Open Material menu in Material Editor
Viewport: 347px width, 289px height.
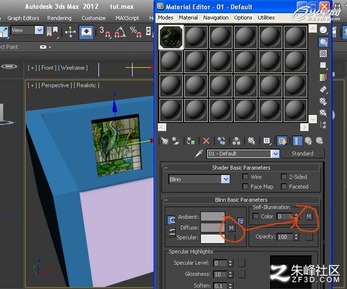(x=189, y=17)
